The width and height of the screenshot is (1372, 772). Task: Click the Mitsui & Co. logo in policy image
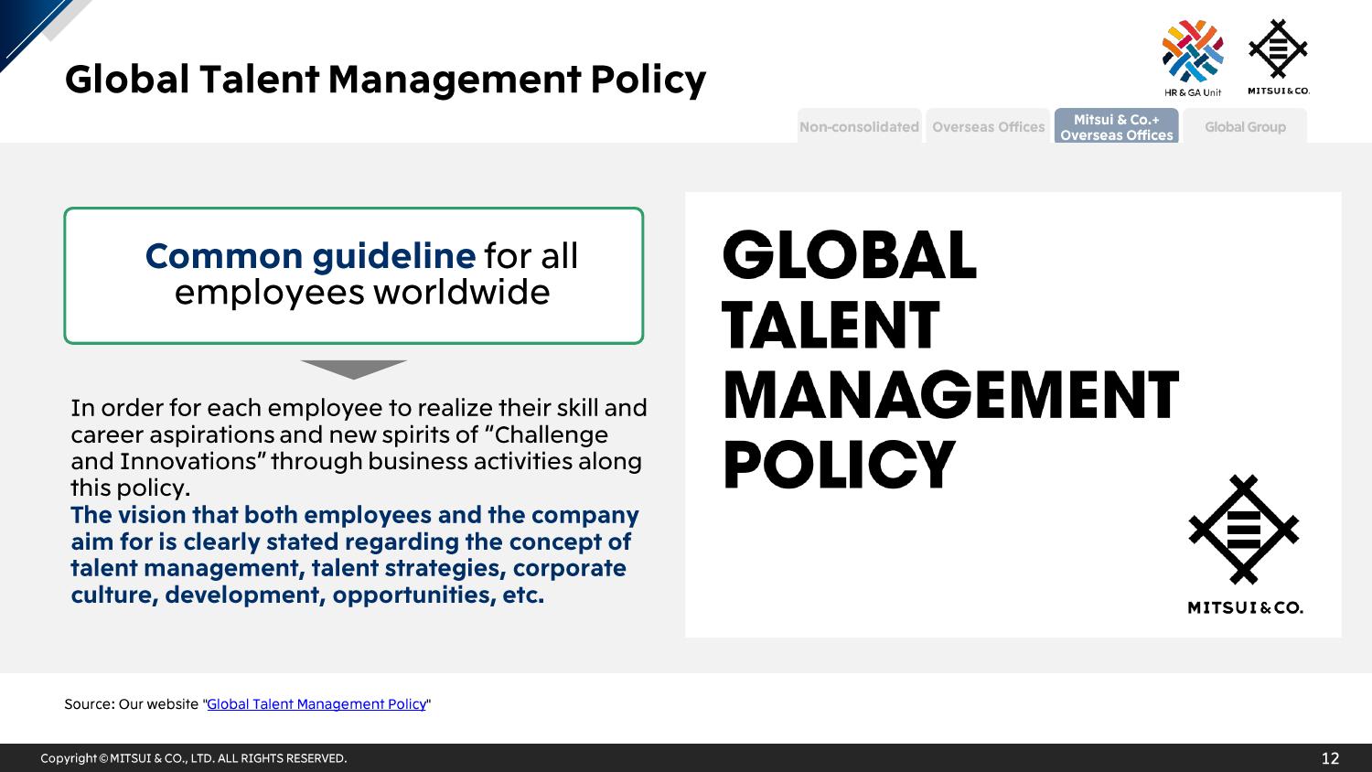1244,544
